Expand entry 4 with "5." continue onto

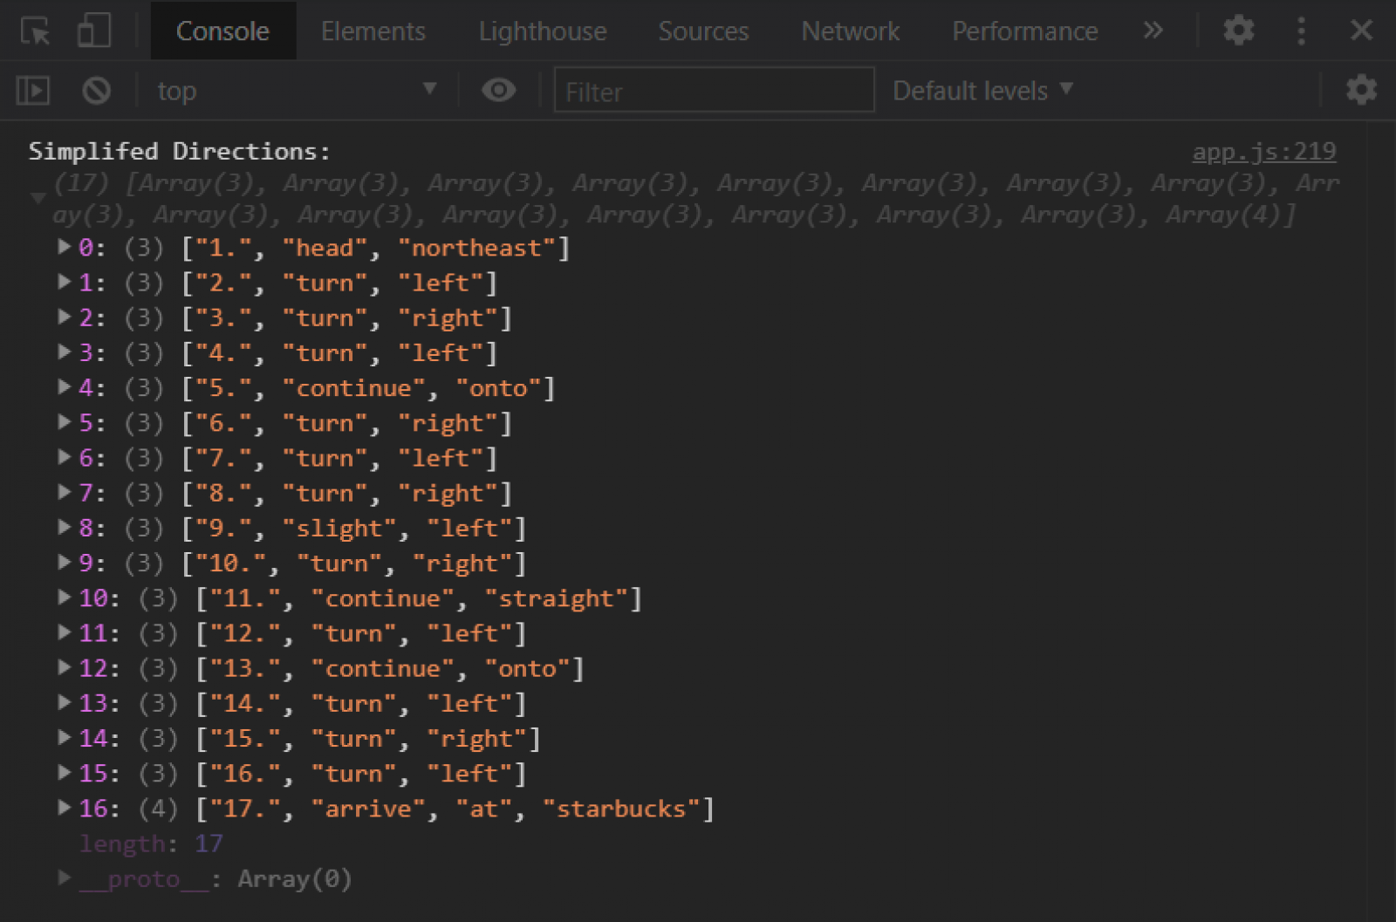click(64, 386)
